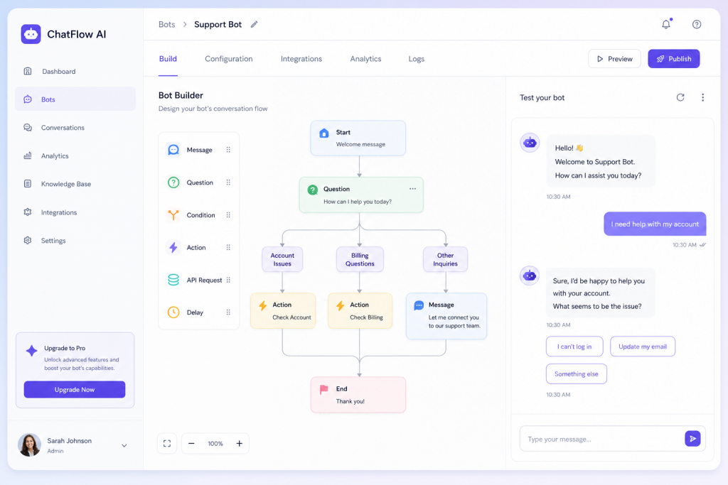The width and height of the screenshot is (728, 485).
Task: Click the "I need help with my account" bubble
Action: pos(655,224)
